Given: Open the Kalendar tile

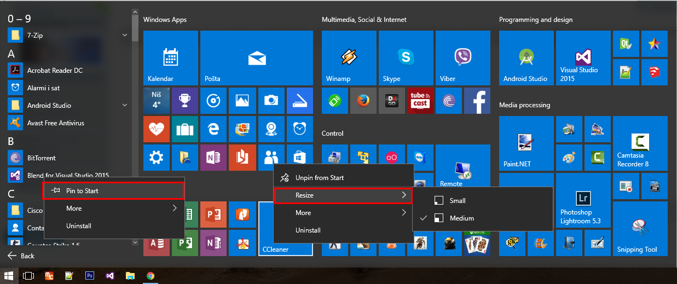Looking at the screenshot, I should pos(171,58).
